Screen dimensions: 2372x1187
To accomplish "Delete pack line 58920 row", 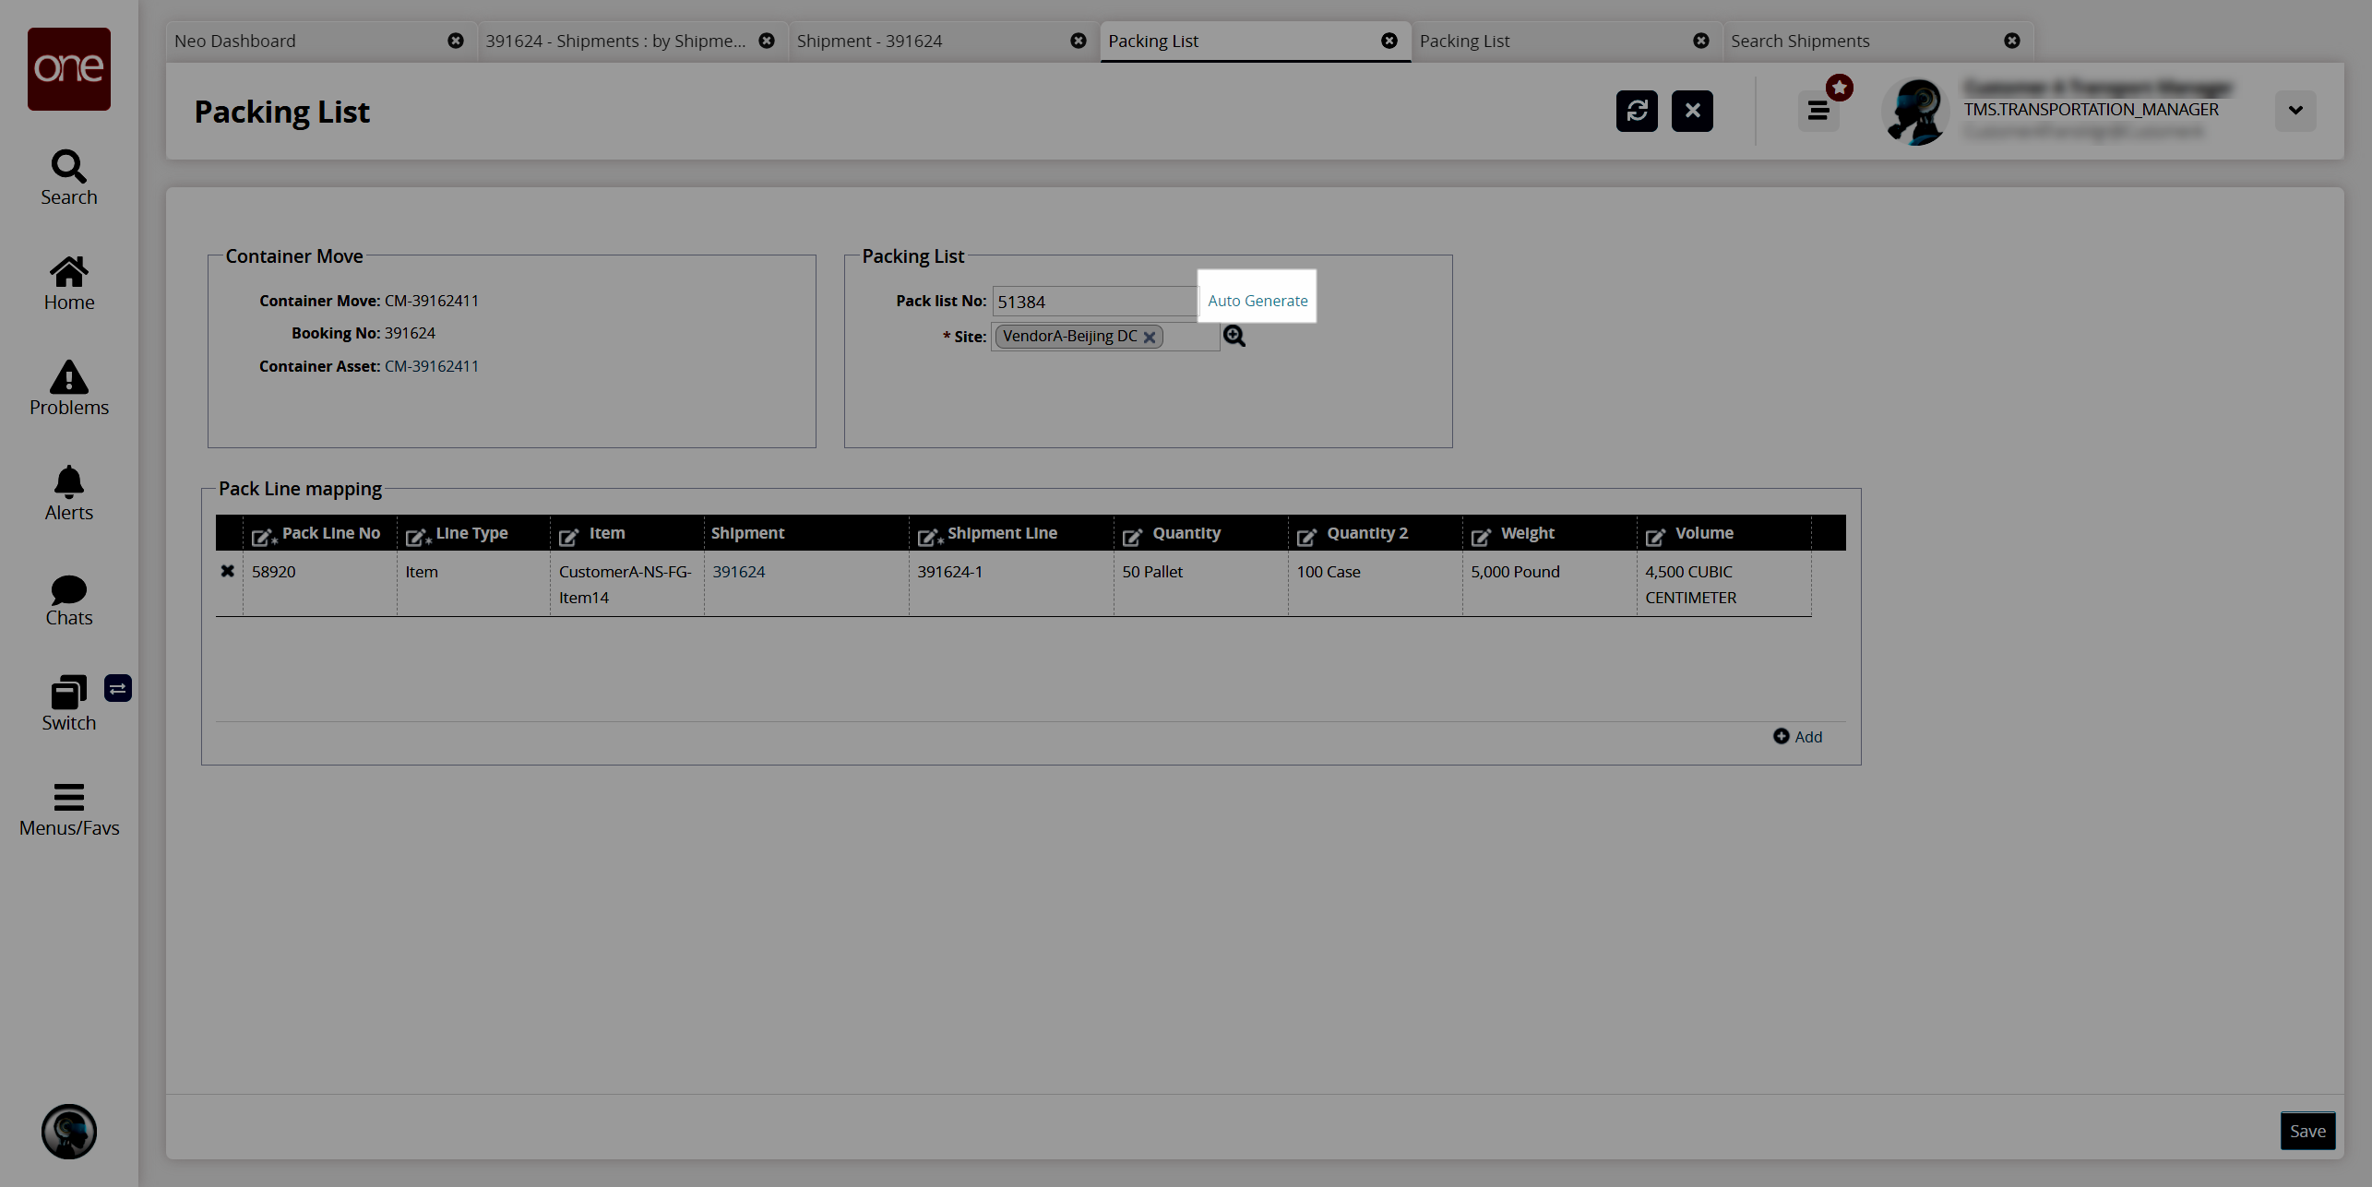I will coord(227,571).
